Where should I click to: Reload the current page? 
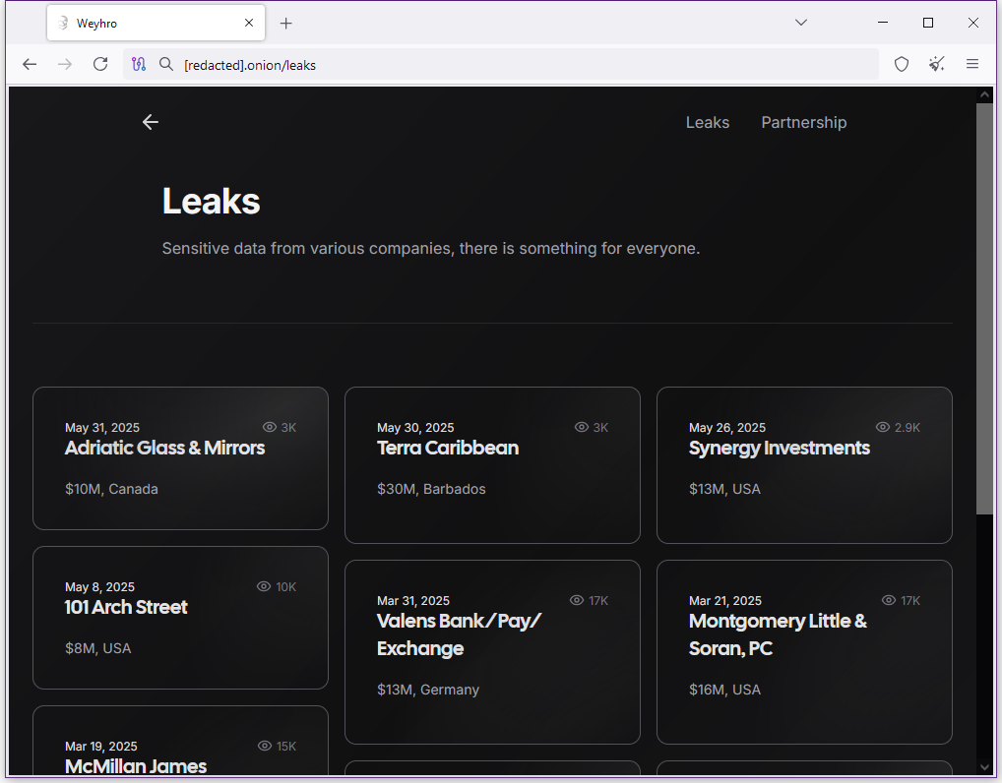click(x=100, y=65)
